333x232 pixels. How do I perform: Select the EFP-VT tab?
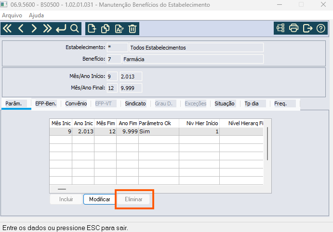tap(106, 103)
